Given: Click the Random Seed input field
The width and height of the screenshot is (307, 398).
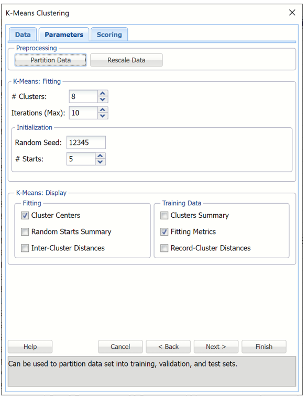Looking at the screenshot, I should coord(86,142).
